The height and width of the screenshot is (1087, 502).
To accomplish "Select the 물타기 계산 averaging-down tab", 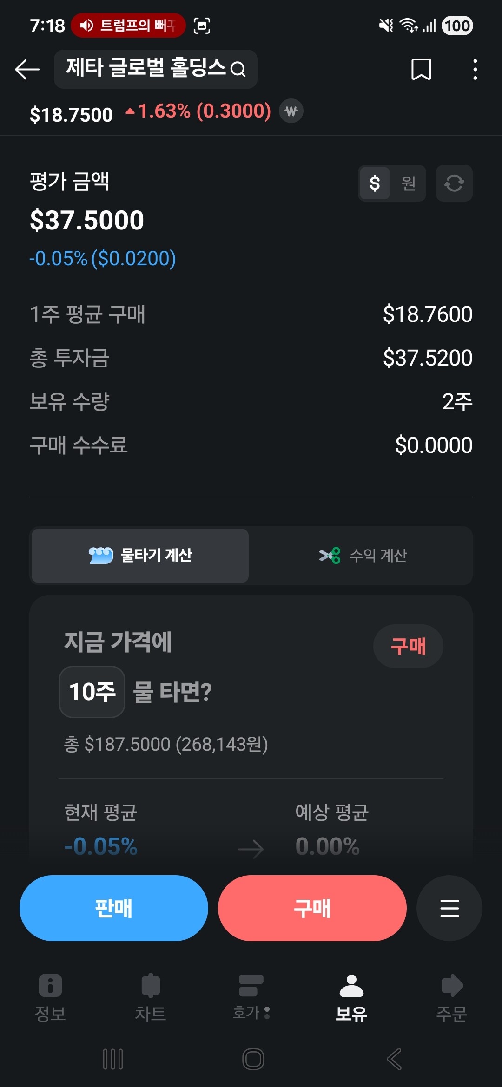I will [x=140, y=556].
